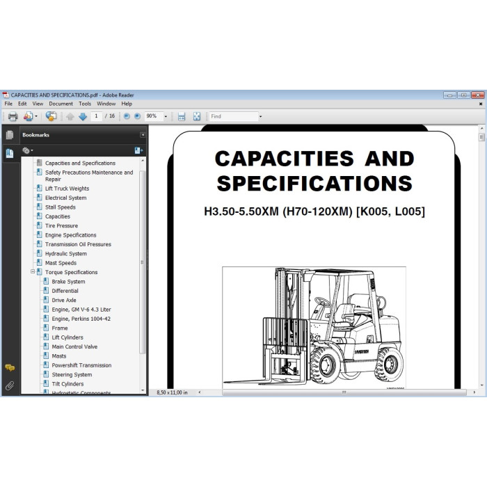Click the bookmarks list vertical scrollbar
The width and height of the screenshot is (487, 487).
143,262
